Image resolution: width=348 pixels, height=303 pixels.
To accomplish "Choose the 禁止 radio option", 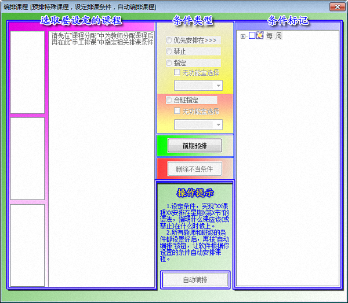I will point(169,51).
